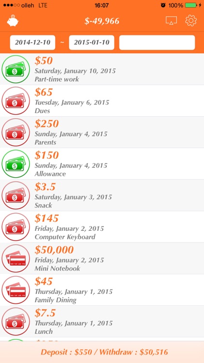
Task: Open the $3.5 Snack entry
Action: tap(102, 195)
